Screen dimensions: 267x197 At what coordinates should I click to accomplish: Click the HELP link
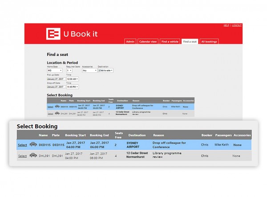tap(226, 25)
